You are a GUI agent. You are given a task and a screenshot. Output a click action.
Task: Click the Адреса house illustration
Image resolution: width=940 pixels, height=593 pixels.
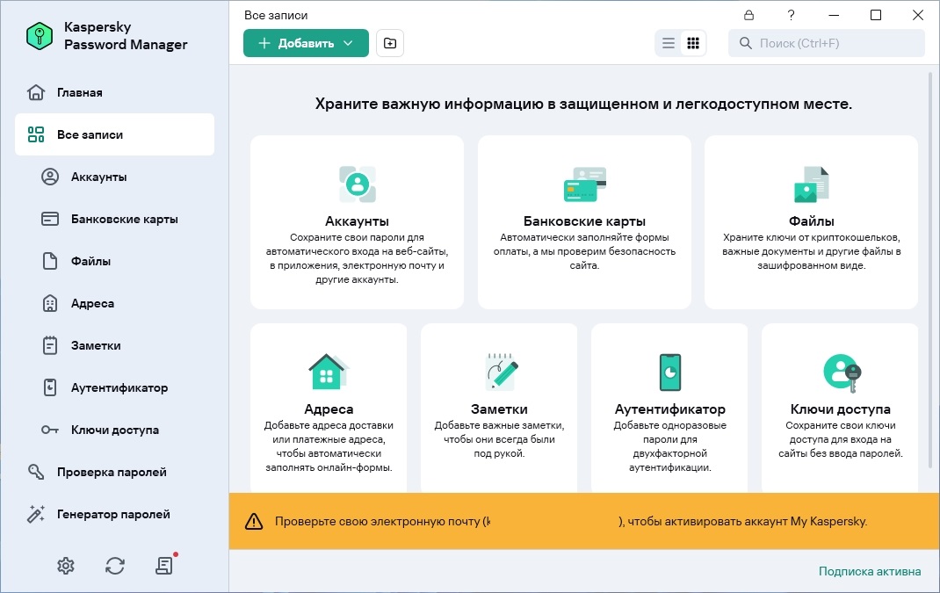tap(329, 372)
